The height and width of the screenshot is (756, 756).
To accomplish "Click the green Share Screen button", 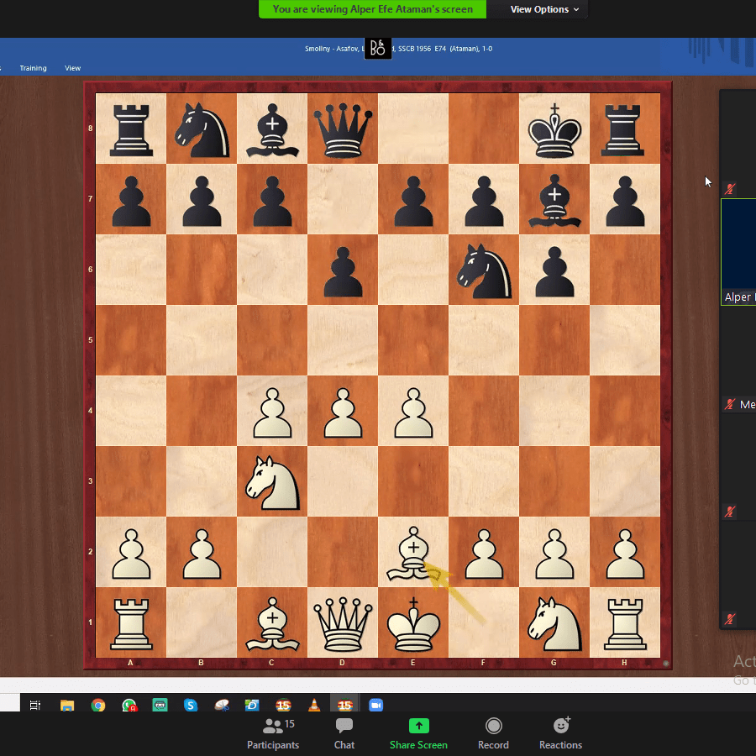I will [418, 732].
